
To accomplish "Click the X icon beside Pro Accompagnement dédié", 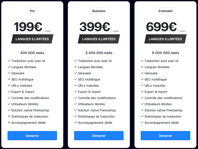I will pyautogui.click(x=9, y=123).
